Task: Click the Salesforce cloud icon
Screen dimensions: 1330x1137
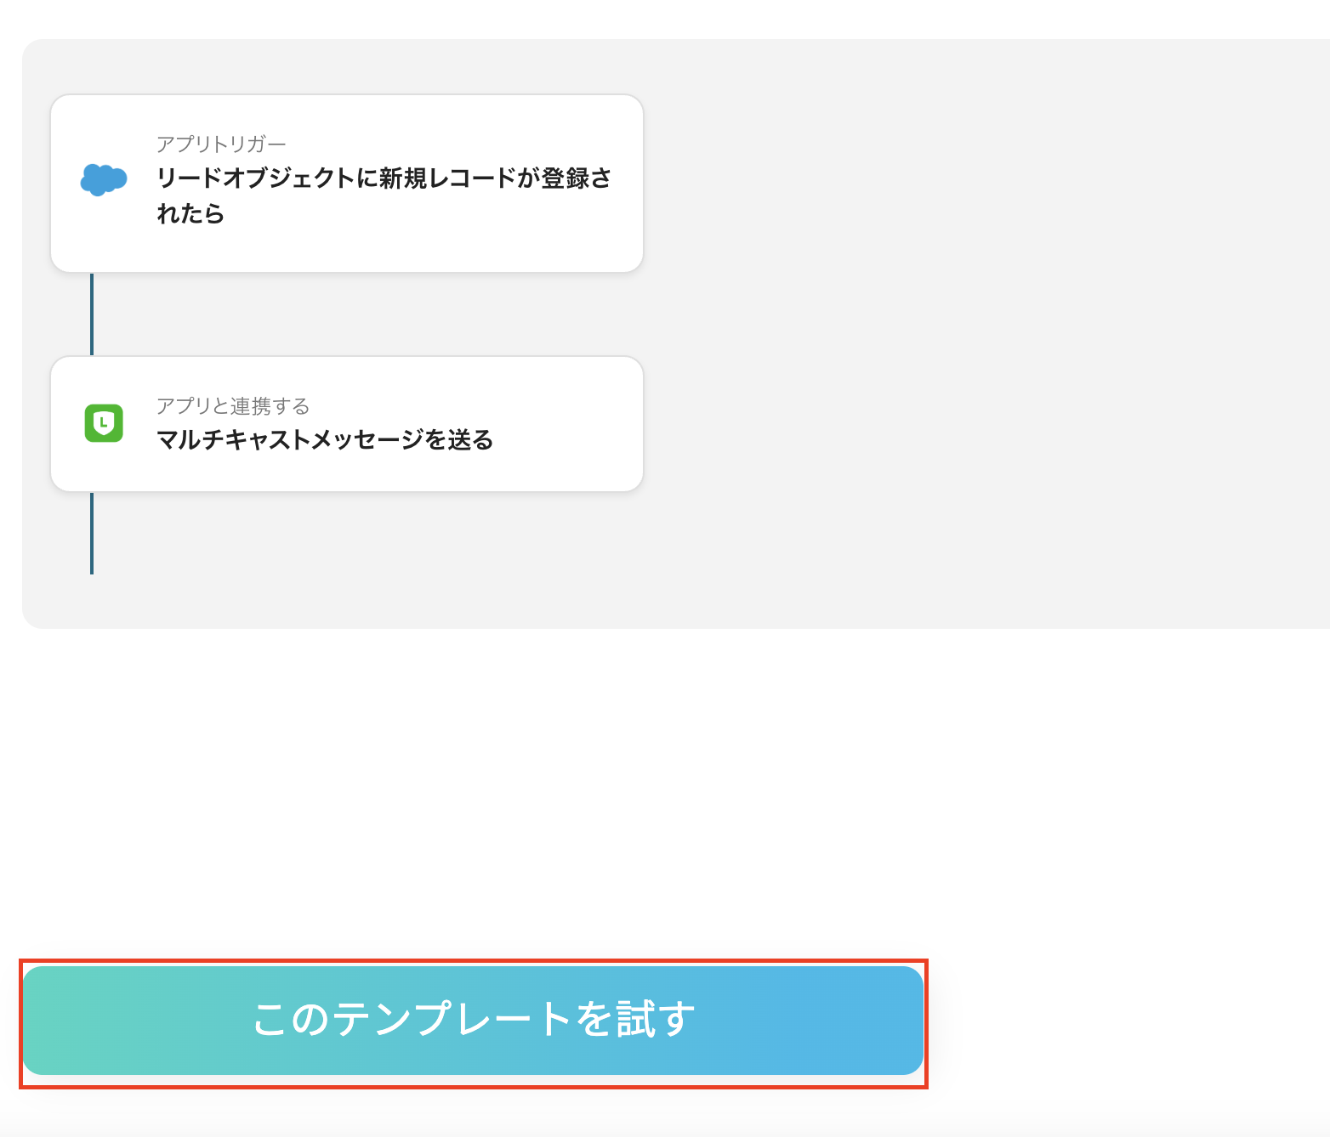Action: click(x=104, y=179)
